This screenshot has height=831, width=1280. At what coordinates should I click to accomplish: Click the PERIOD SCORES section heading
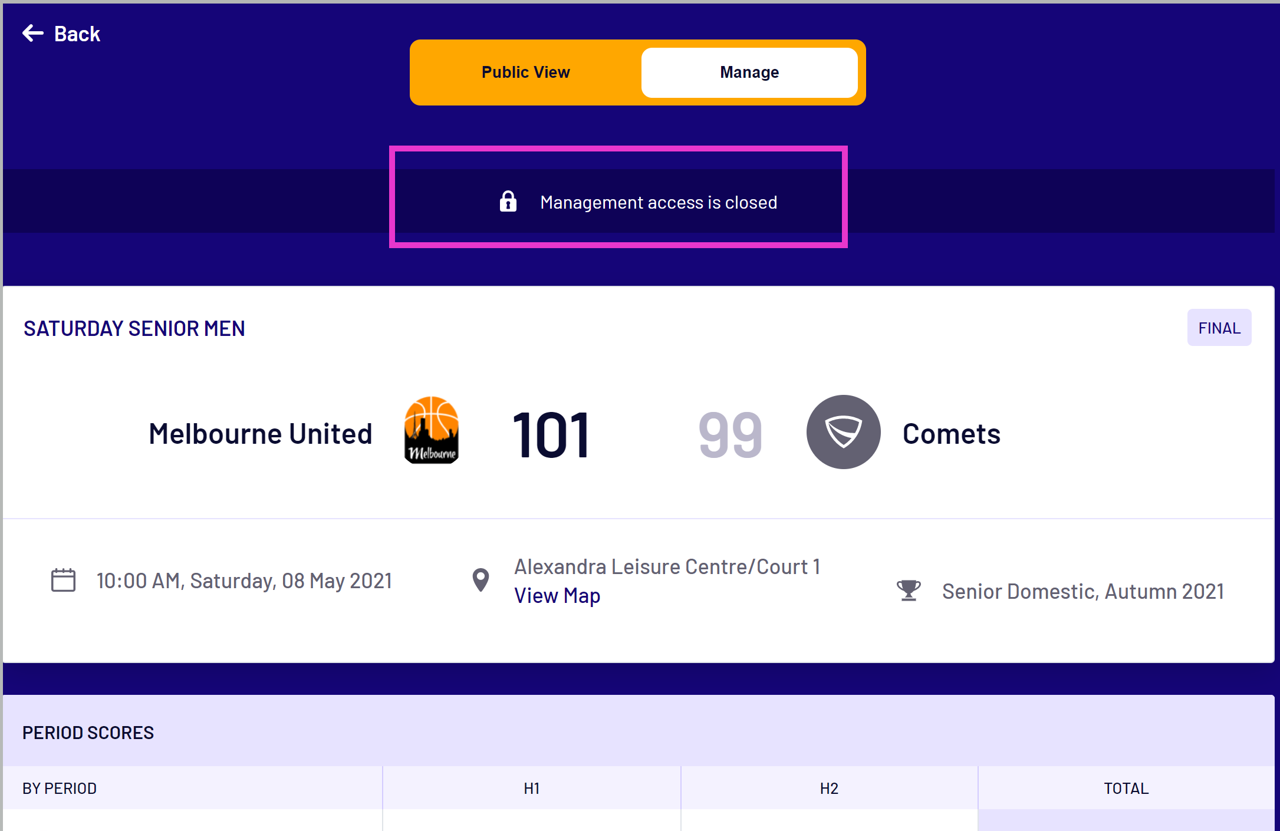pos(88,733)
